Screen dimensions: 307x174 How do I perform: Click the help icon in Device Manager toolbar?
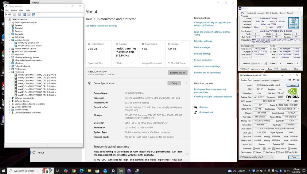click(25, 14)
